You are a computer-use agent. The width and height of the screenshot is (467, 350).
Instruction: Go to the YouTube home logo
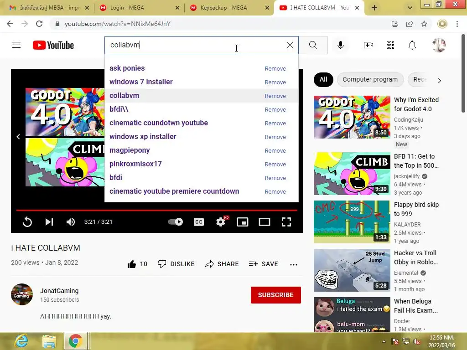(53, 45)
